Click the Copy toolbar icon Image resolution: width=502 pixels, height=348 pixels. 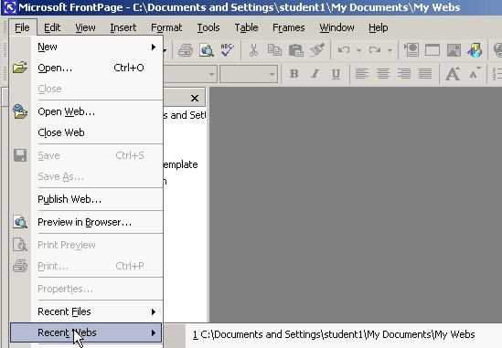pos(274,50)
